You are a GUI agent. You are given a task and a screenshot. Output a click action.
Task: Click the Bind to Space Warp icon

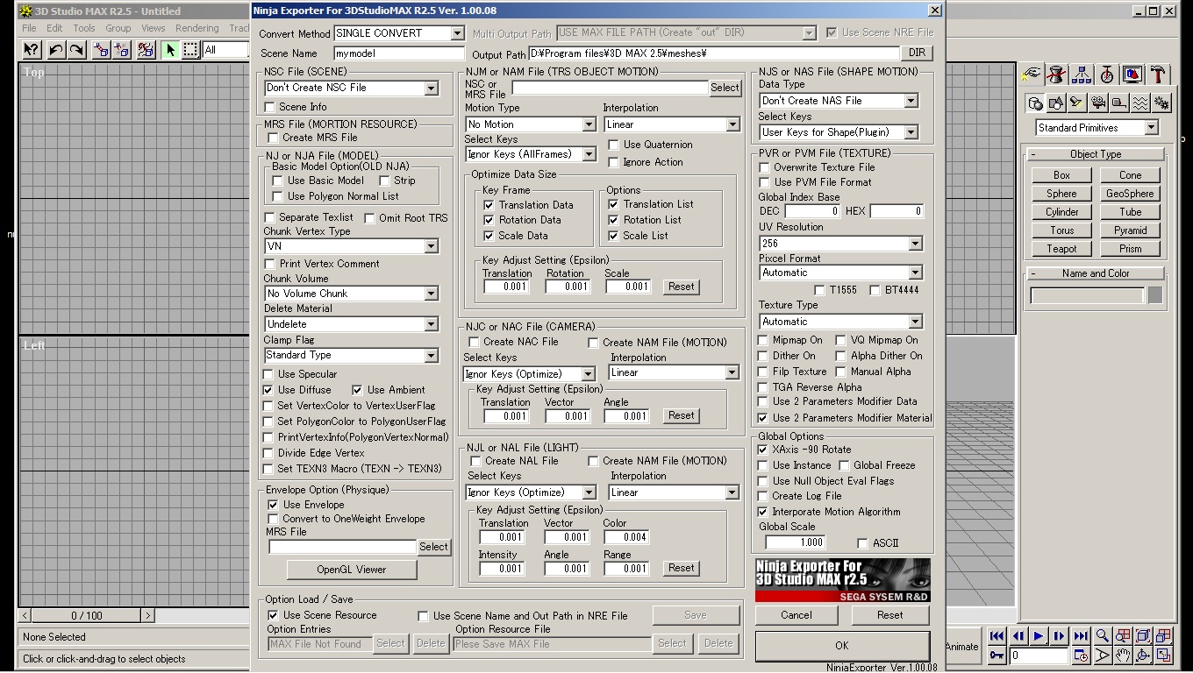point(146,50)
